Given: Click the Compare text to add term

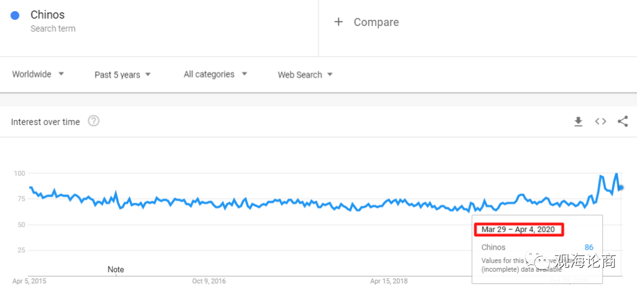Looking at the screenshot, I should [376, 22].
